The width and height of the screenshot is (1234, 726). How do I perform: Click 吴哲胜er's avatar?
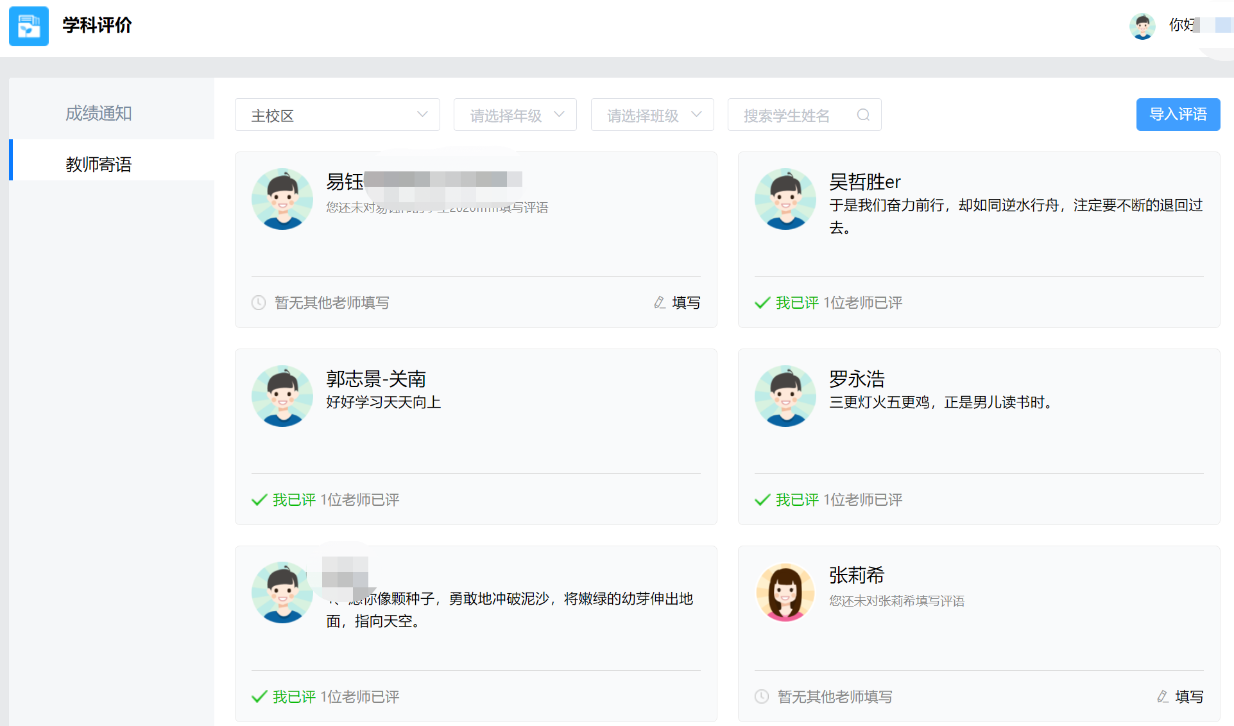(x=785, y=199)
